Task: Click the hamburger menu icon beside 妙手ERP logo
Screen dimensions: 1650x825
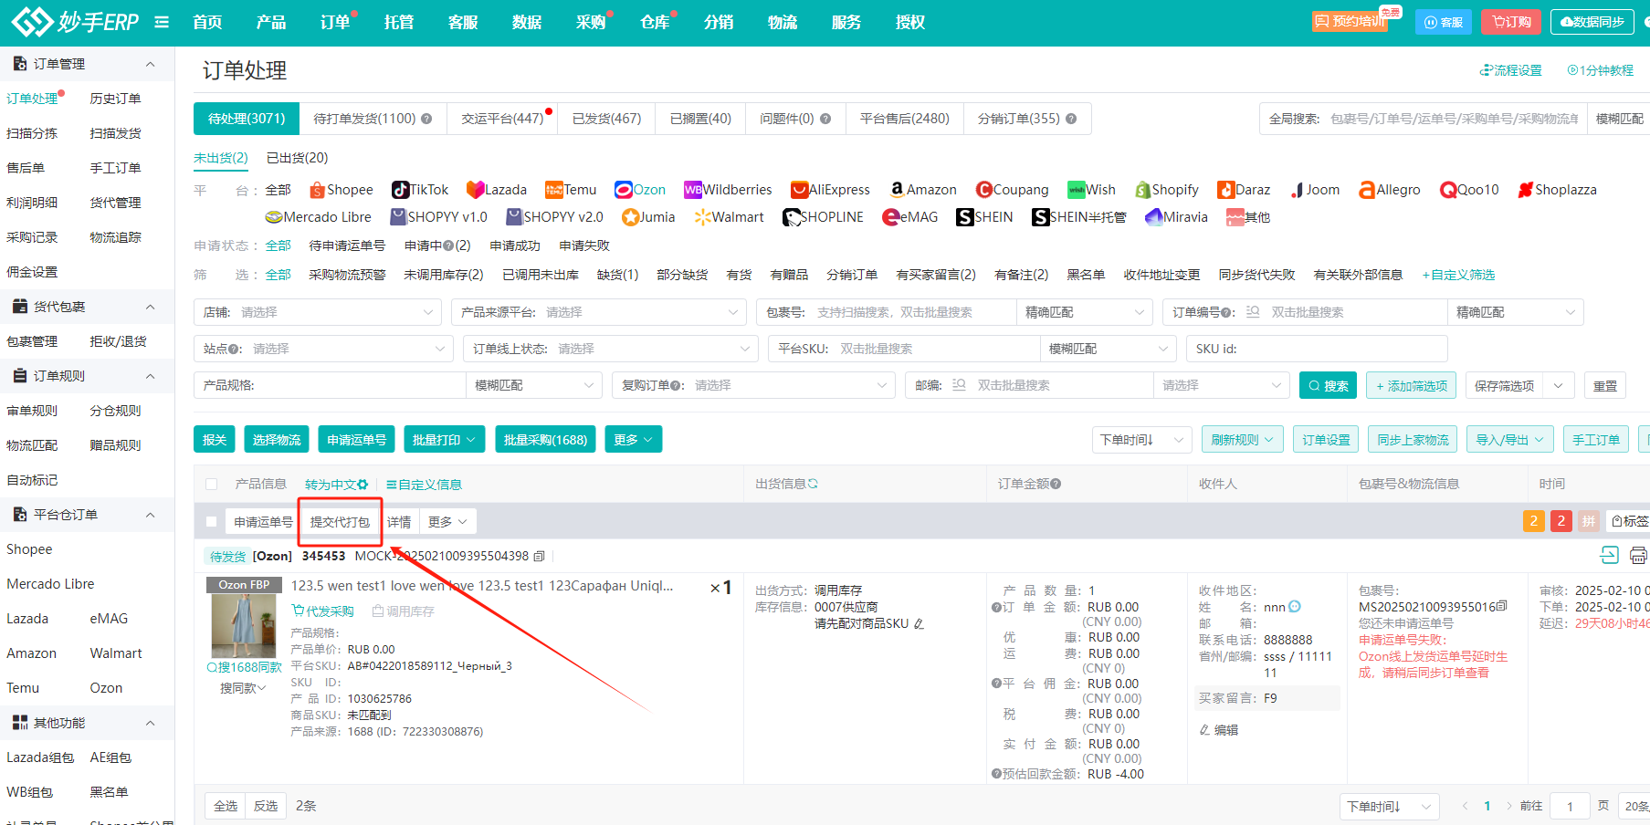Action: pos(162,22)
